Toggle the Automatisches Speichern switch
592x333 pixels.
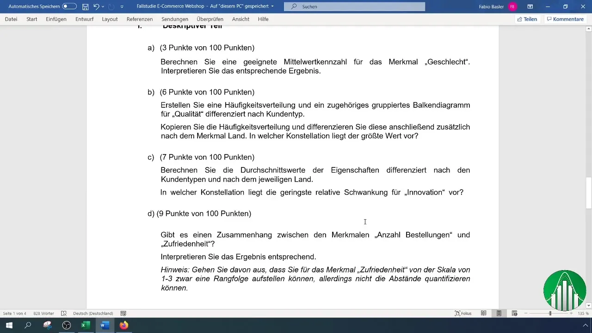(69, 6)
